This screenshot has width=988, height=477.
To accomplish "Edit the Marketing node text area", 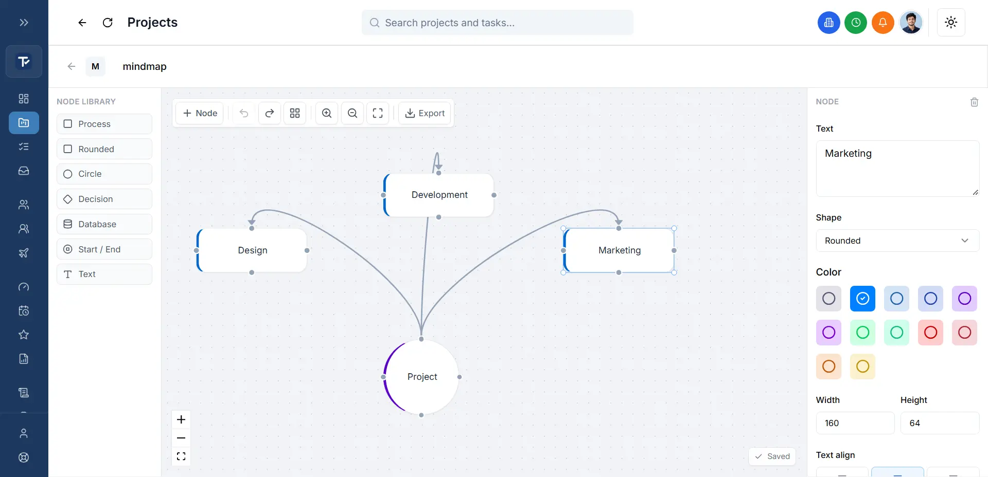I will click(897, 169).
